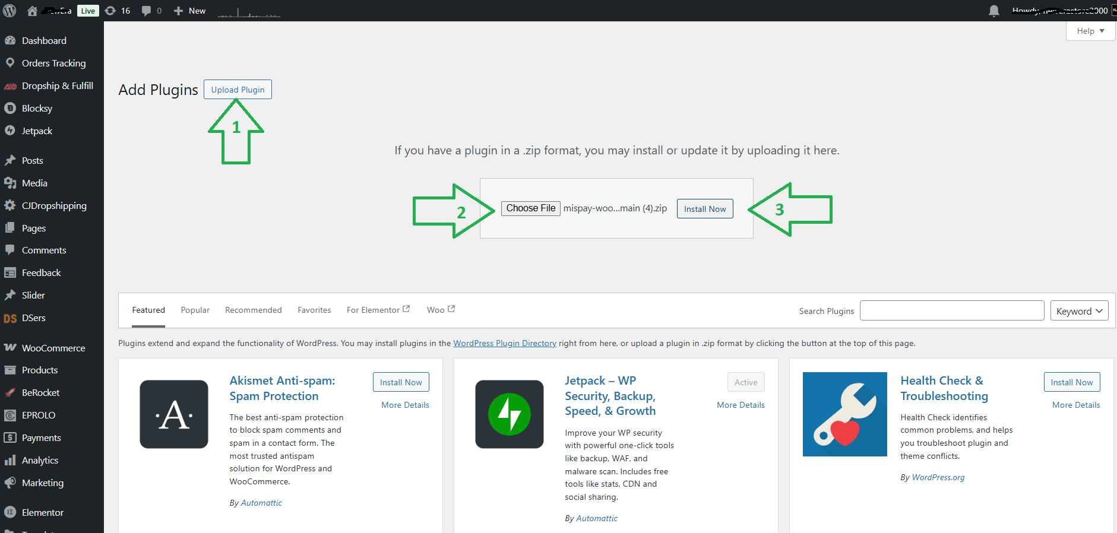Click the New plus icon
This screenshot has height=533, width=1117.
point(178,11)
